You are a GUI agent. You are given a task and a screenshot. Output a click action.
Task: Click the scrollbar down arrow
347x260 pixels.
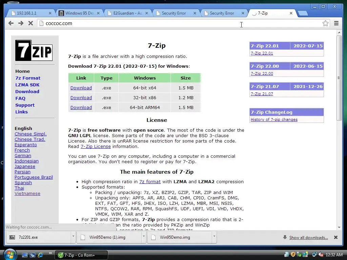[x=339, y=227]
